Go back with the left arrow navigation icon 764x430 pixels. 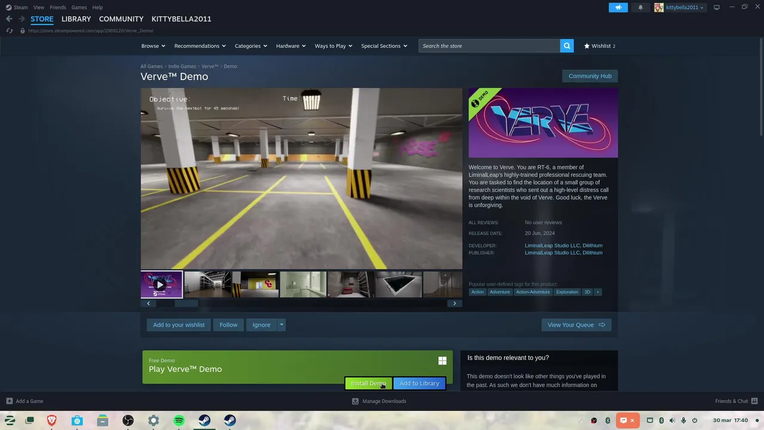click(9, 19)
